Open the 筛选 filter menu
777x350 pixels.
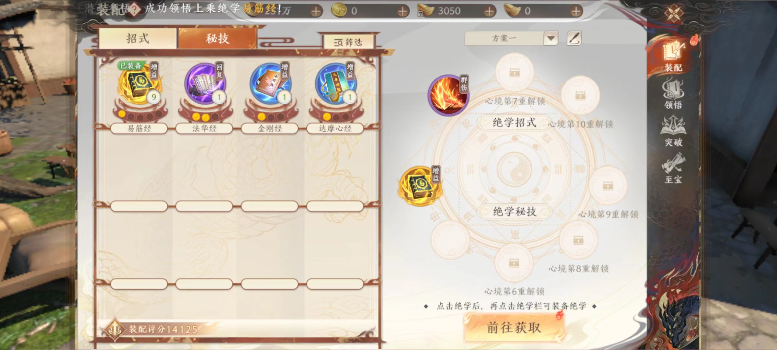point(349,42)
